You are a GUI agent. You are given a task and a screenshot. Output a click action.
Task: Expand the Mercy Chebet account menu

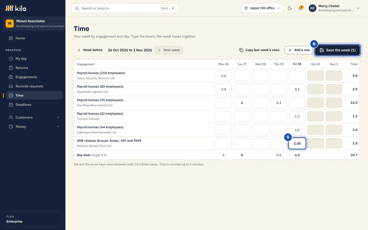tap(335, 8)
